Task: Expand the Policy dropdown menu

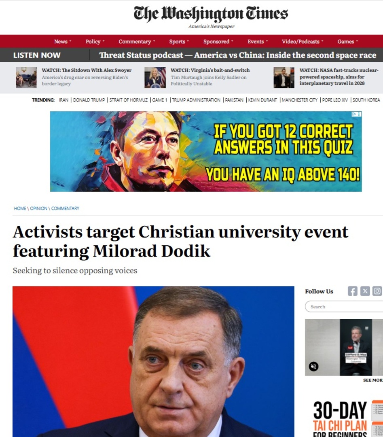Action: point(95,42)
